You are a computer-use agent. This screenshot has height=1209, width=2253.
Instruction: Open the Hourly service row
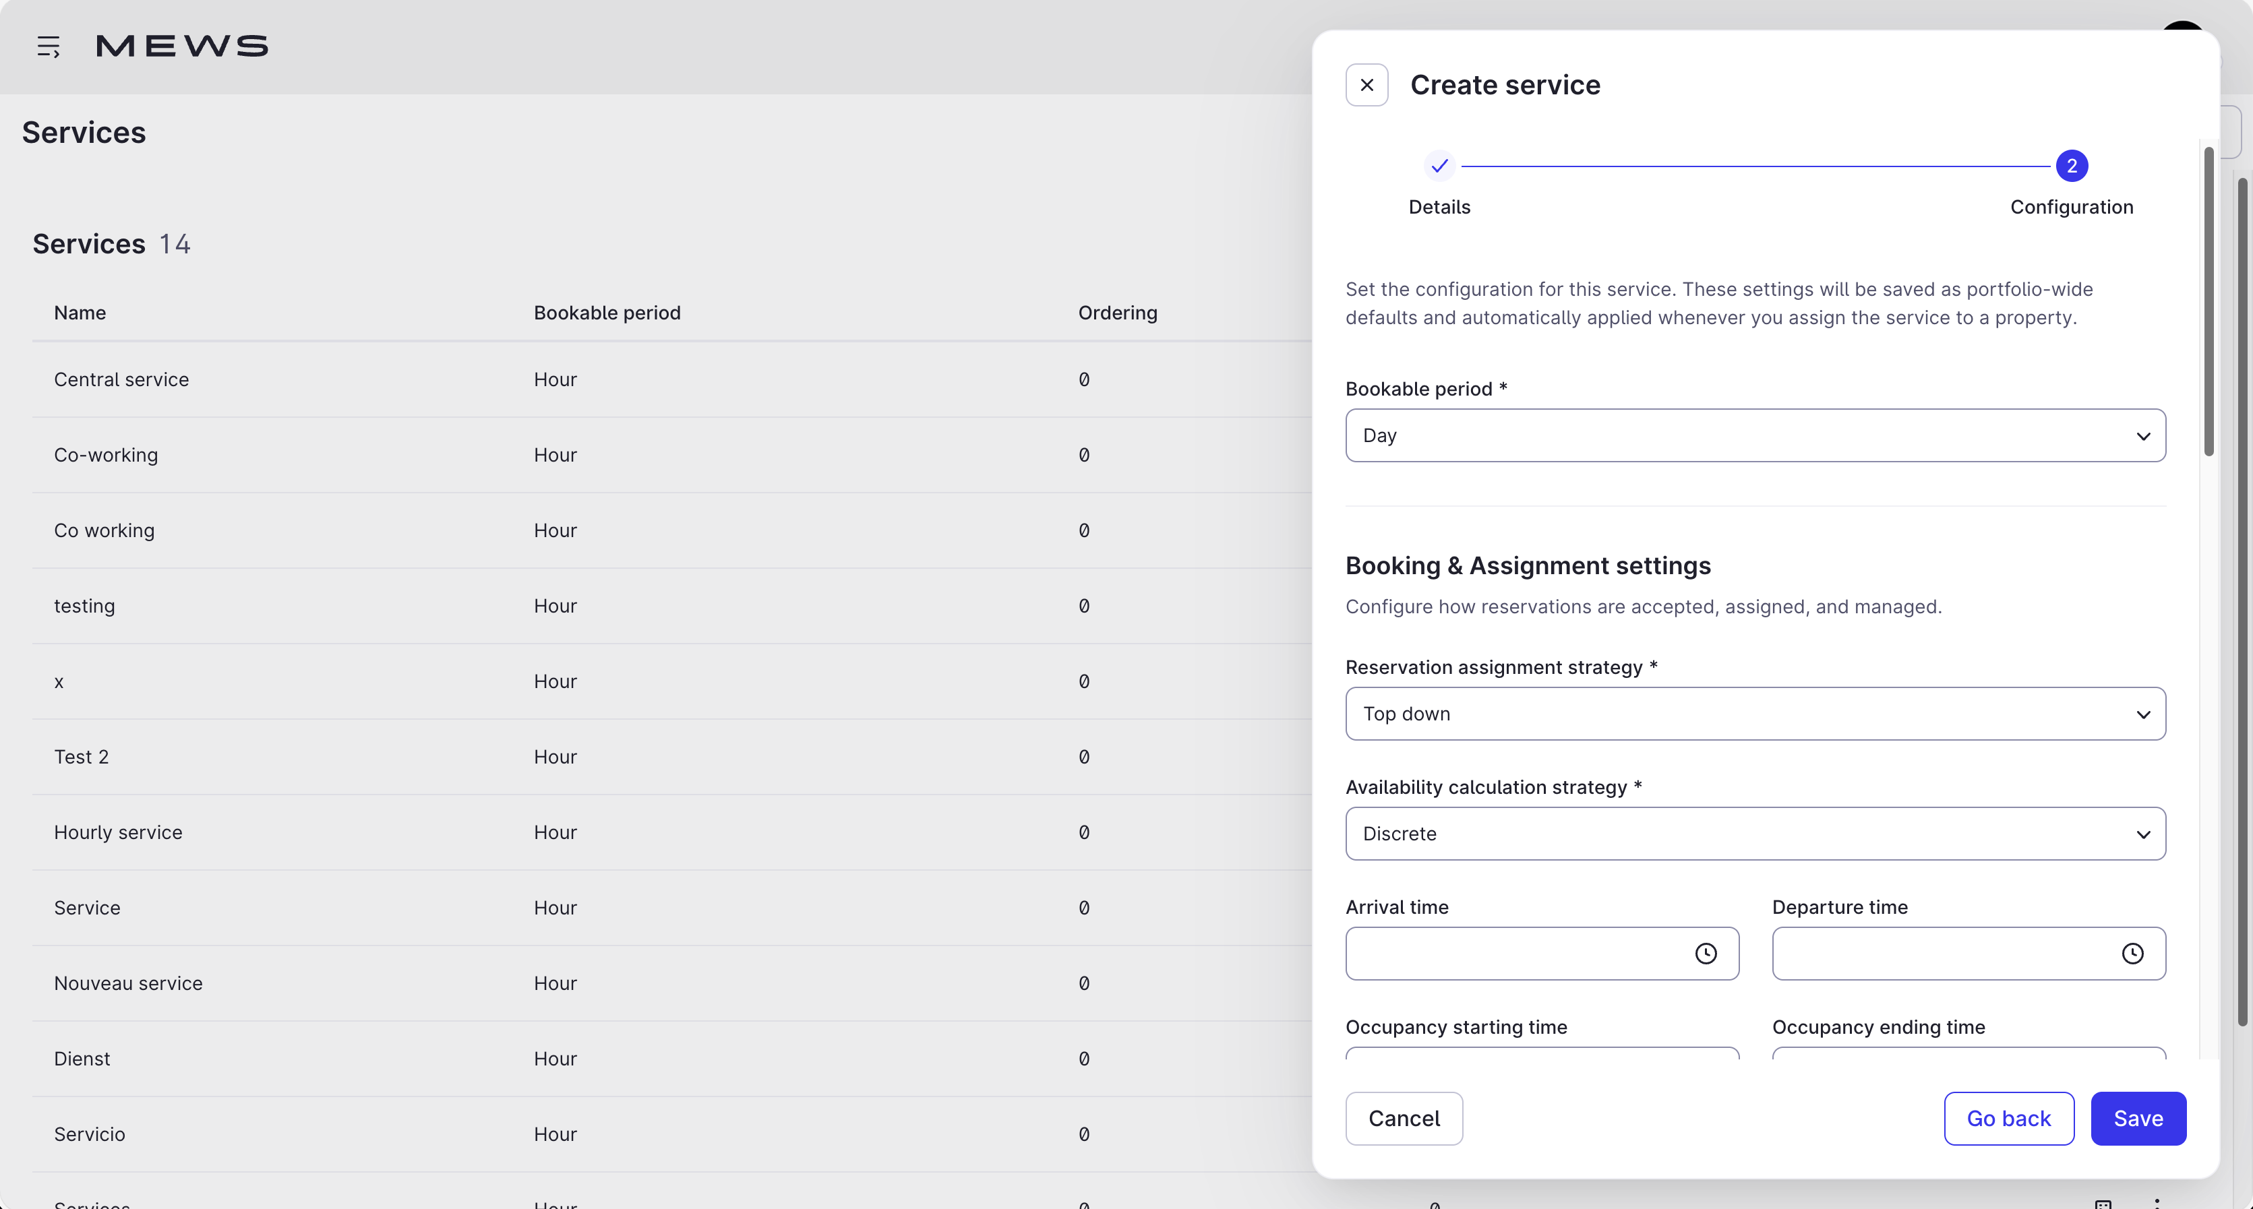tap(671, 832)
